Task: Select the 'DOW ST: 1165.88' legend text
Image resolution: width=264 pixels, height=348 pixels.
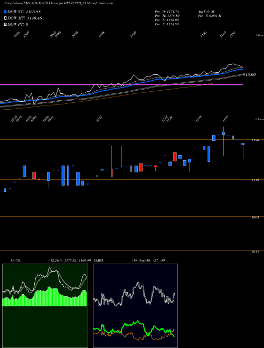Action: click(x=24, y=12)
